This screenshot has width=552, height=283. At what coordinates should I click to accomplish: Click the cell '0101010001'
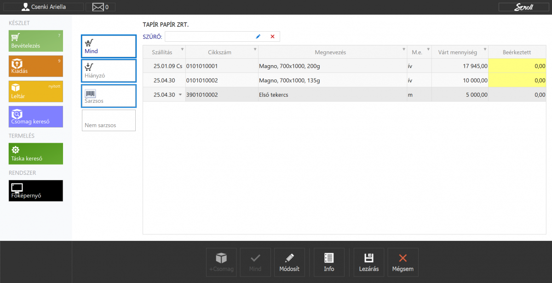click(x=222, y=66)
